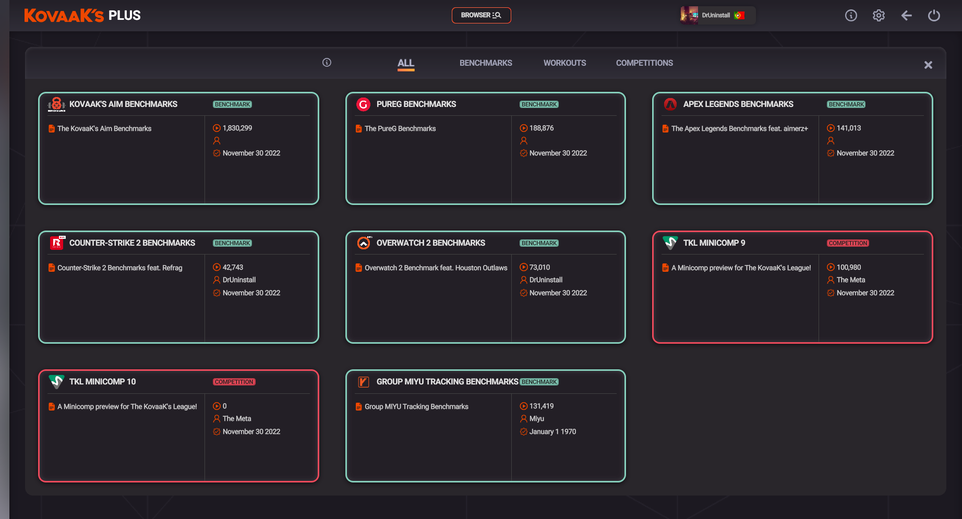Open the TKL MINICOMP 9 card title

pos(714,243)
